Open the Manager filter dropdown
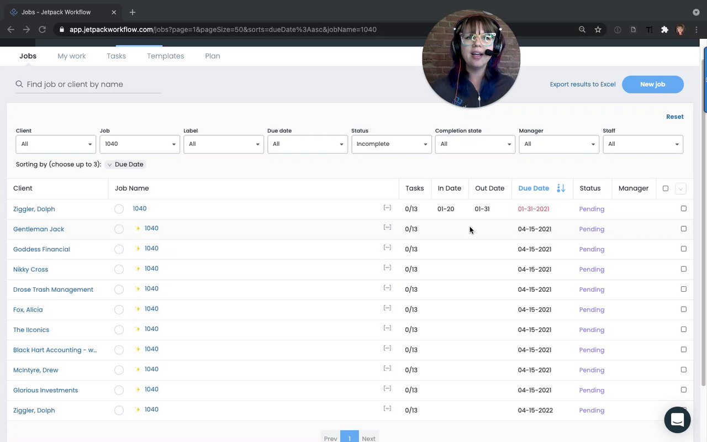The width and height of the screenshot is (707, 442). coord(559,144)
